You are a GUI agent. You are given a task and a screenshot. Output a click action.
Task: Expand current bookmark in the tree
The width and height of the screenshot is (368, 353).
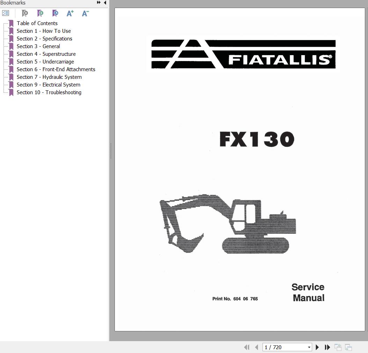click(x=55, y=13)
